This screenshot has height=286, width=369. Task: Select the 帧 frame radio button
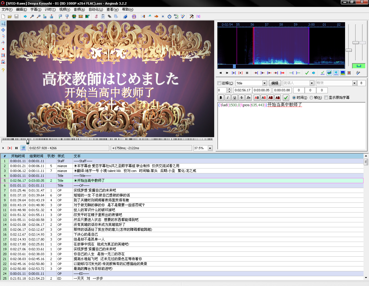click(311, 98)
